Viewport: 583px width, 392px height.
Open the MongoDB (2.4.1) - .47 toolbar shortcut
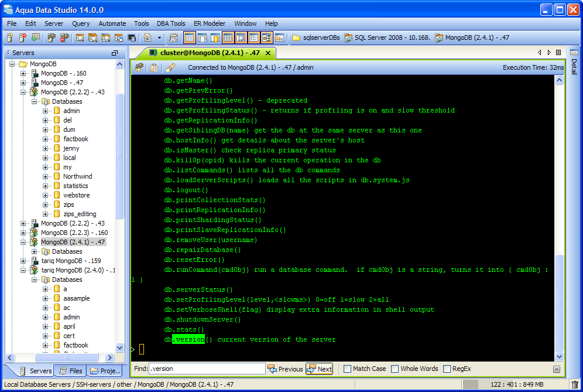pyautogui.click(x=472, y=38)
